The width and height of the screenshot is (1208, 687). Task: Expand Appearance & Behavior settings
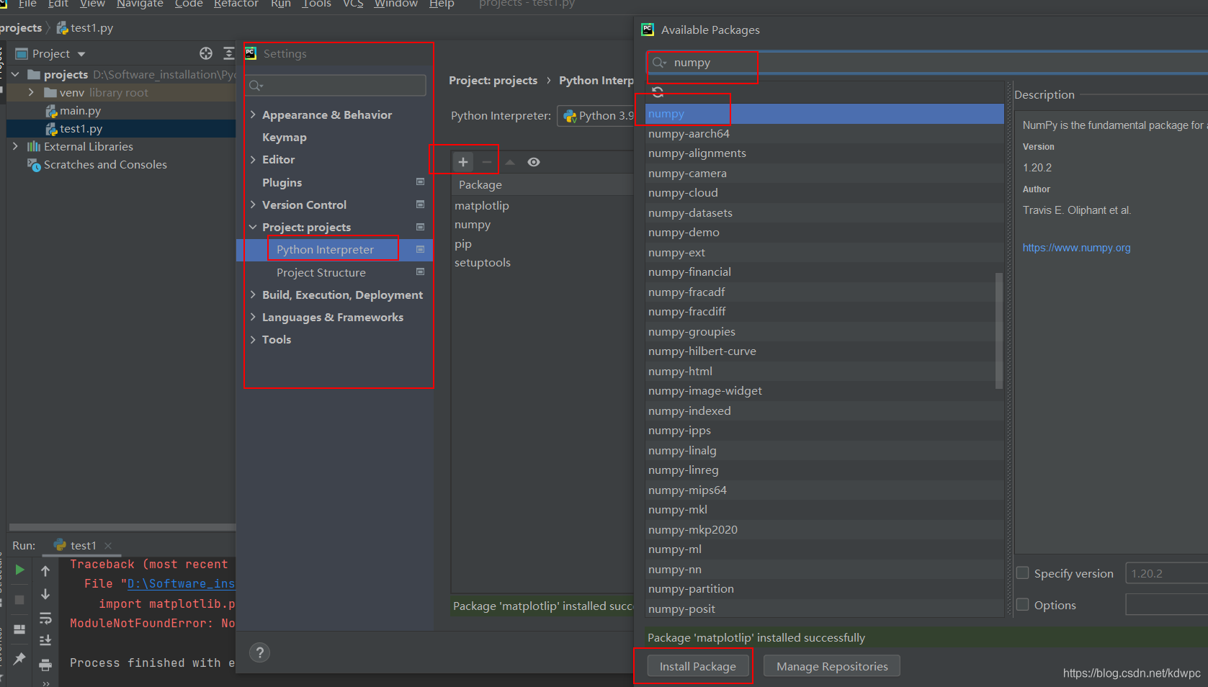click(x=253, y=114)
